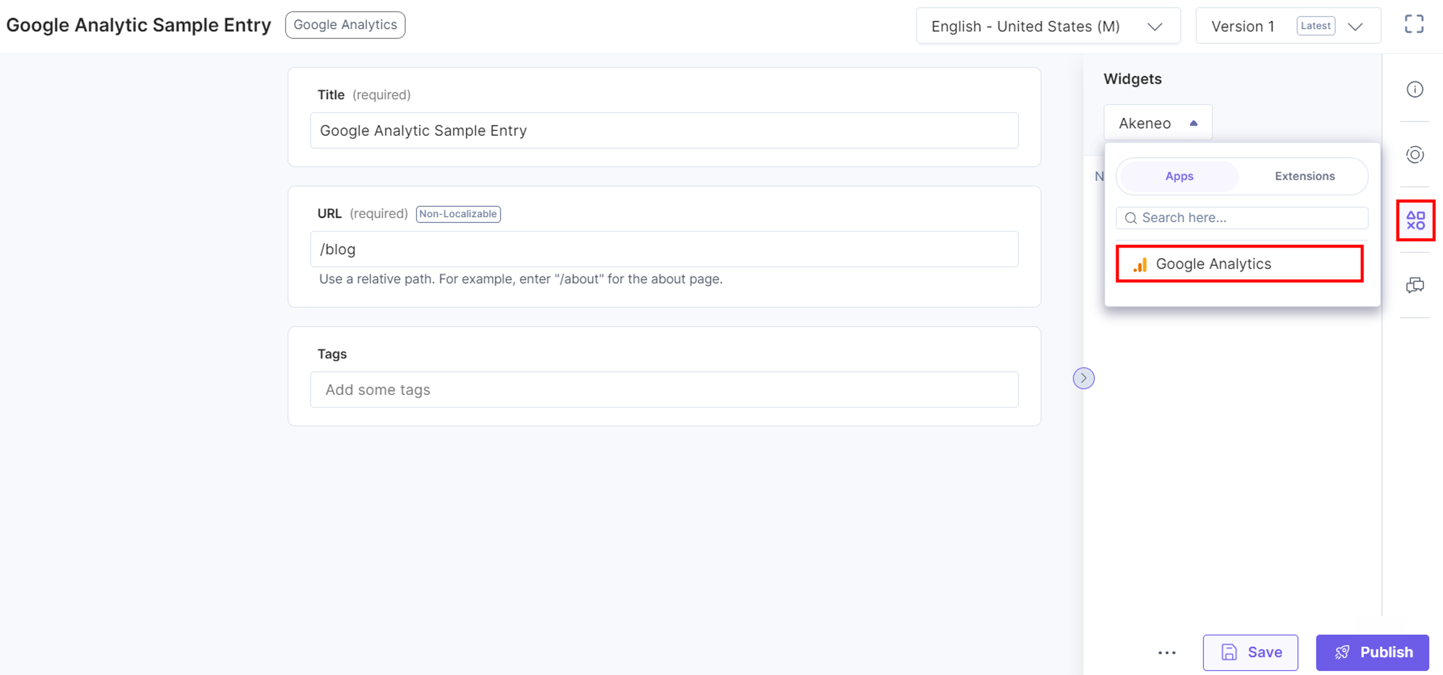Click the URL relative path help text

520,279
